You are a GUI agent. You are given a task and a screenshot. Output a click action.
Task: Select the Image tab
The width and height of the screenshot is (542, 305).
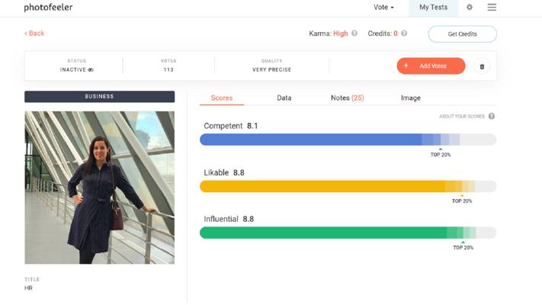tap(410, 98)
